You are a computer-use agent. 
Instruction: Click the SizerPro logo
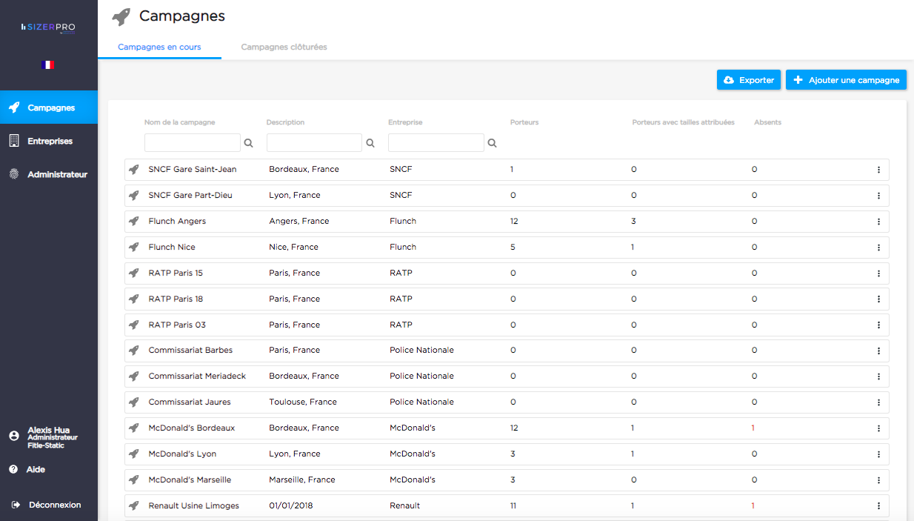click(48, 27)
